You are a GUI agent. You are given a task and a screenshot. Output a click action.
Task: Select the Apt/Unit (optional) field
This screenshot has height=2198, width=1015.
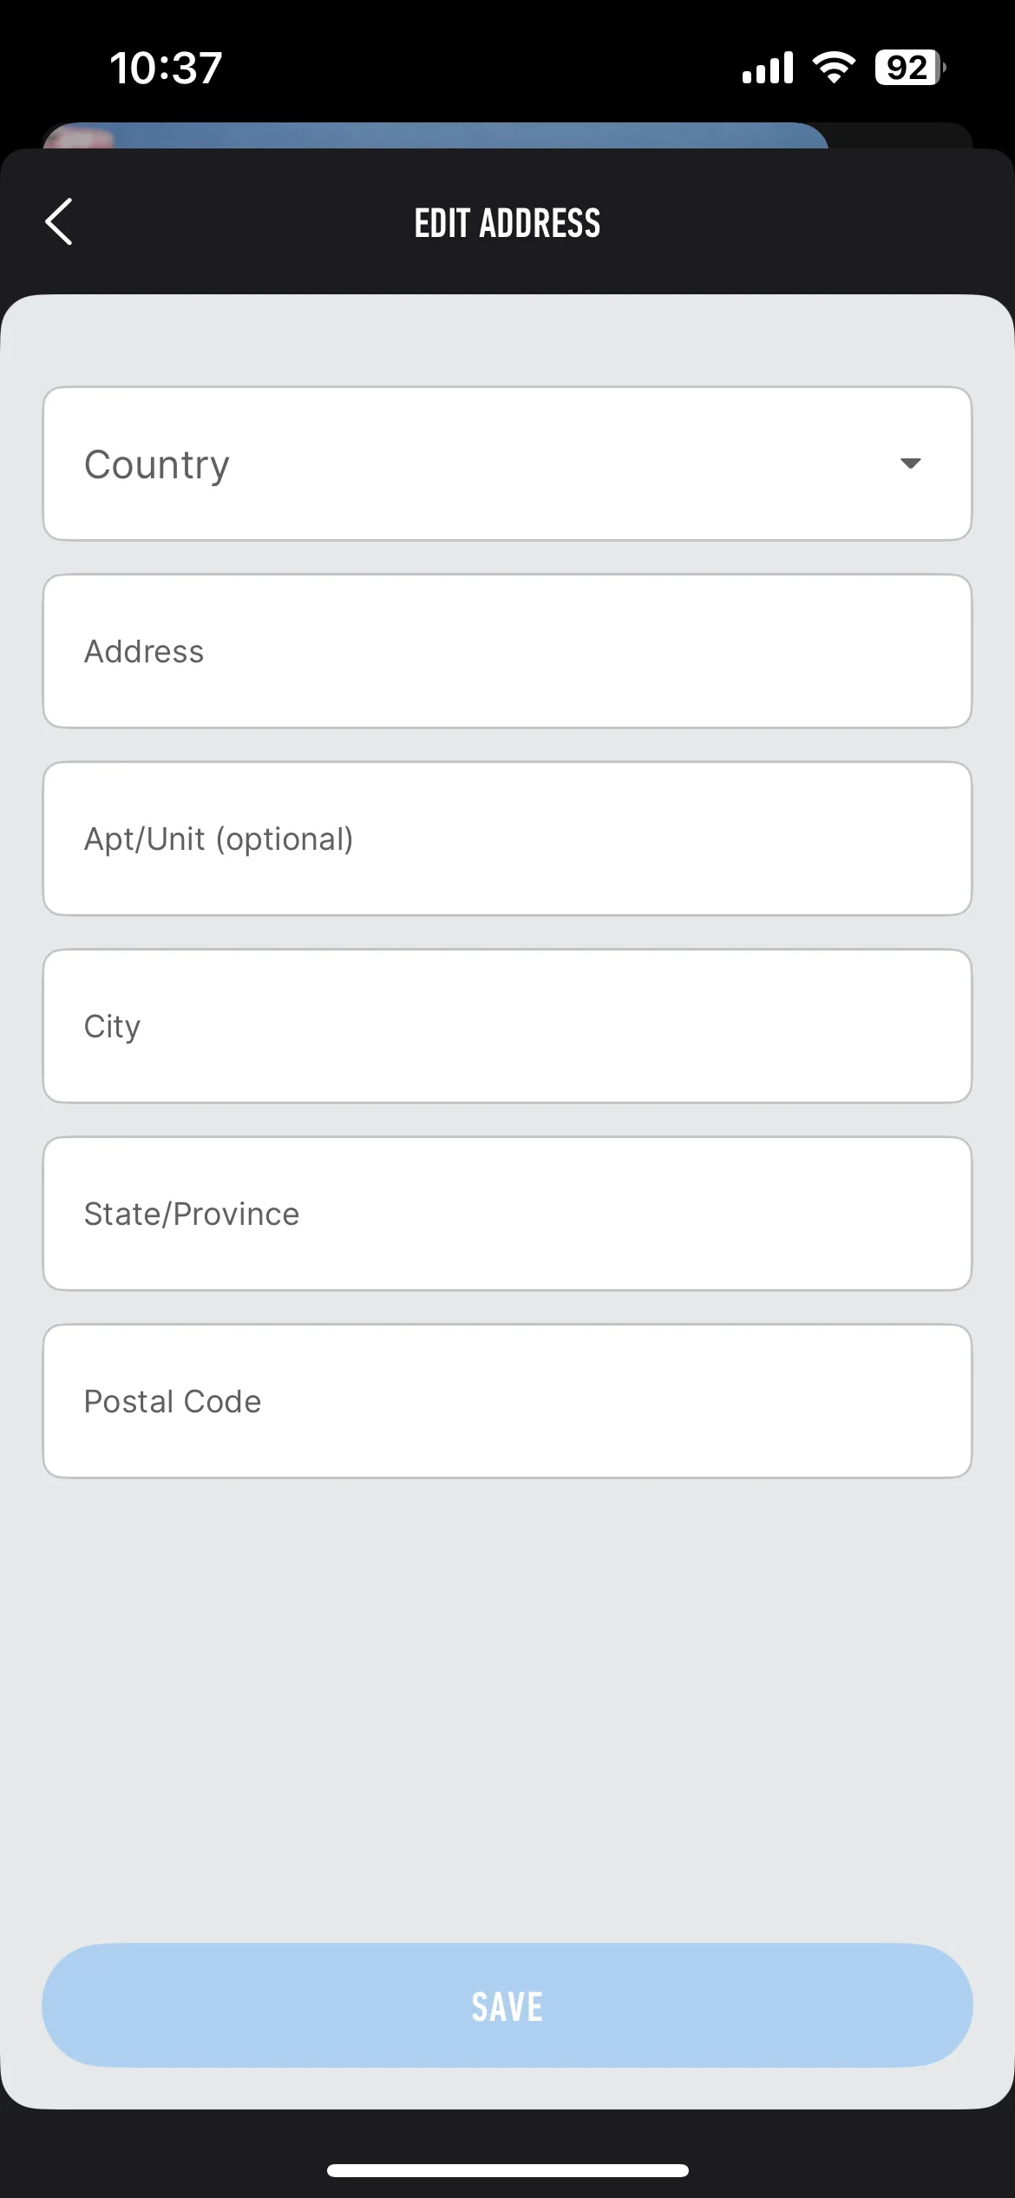[x=507, y=839]
